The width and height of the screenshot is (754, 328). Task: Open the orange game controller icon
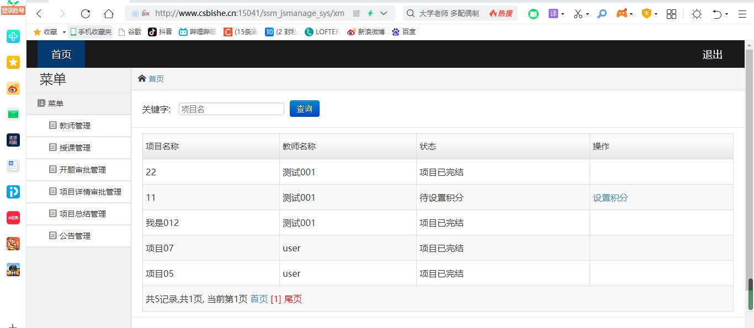point(622,14)
